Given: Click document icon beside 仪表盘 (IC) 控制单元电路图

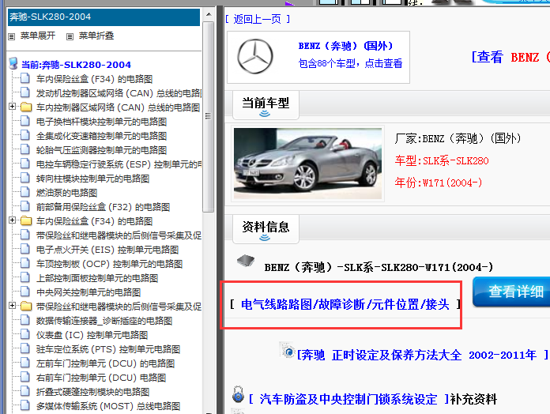Looking at the screenshot, I should 25,335.
